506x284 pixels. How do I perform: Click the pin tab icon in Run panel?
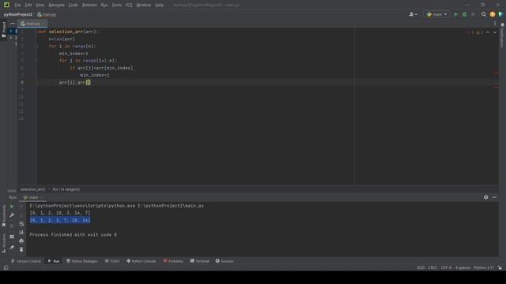pyautogui.click(x=12, y=247)
